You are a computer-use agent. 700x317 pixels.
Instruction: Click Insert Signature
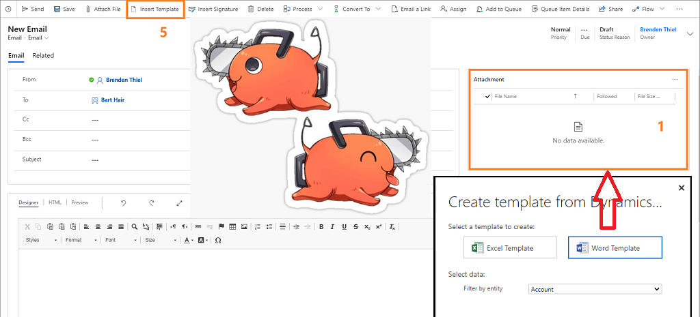(x=213, y=9)
